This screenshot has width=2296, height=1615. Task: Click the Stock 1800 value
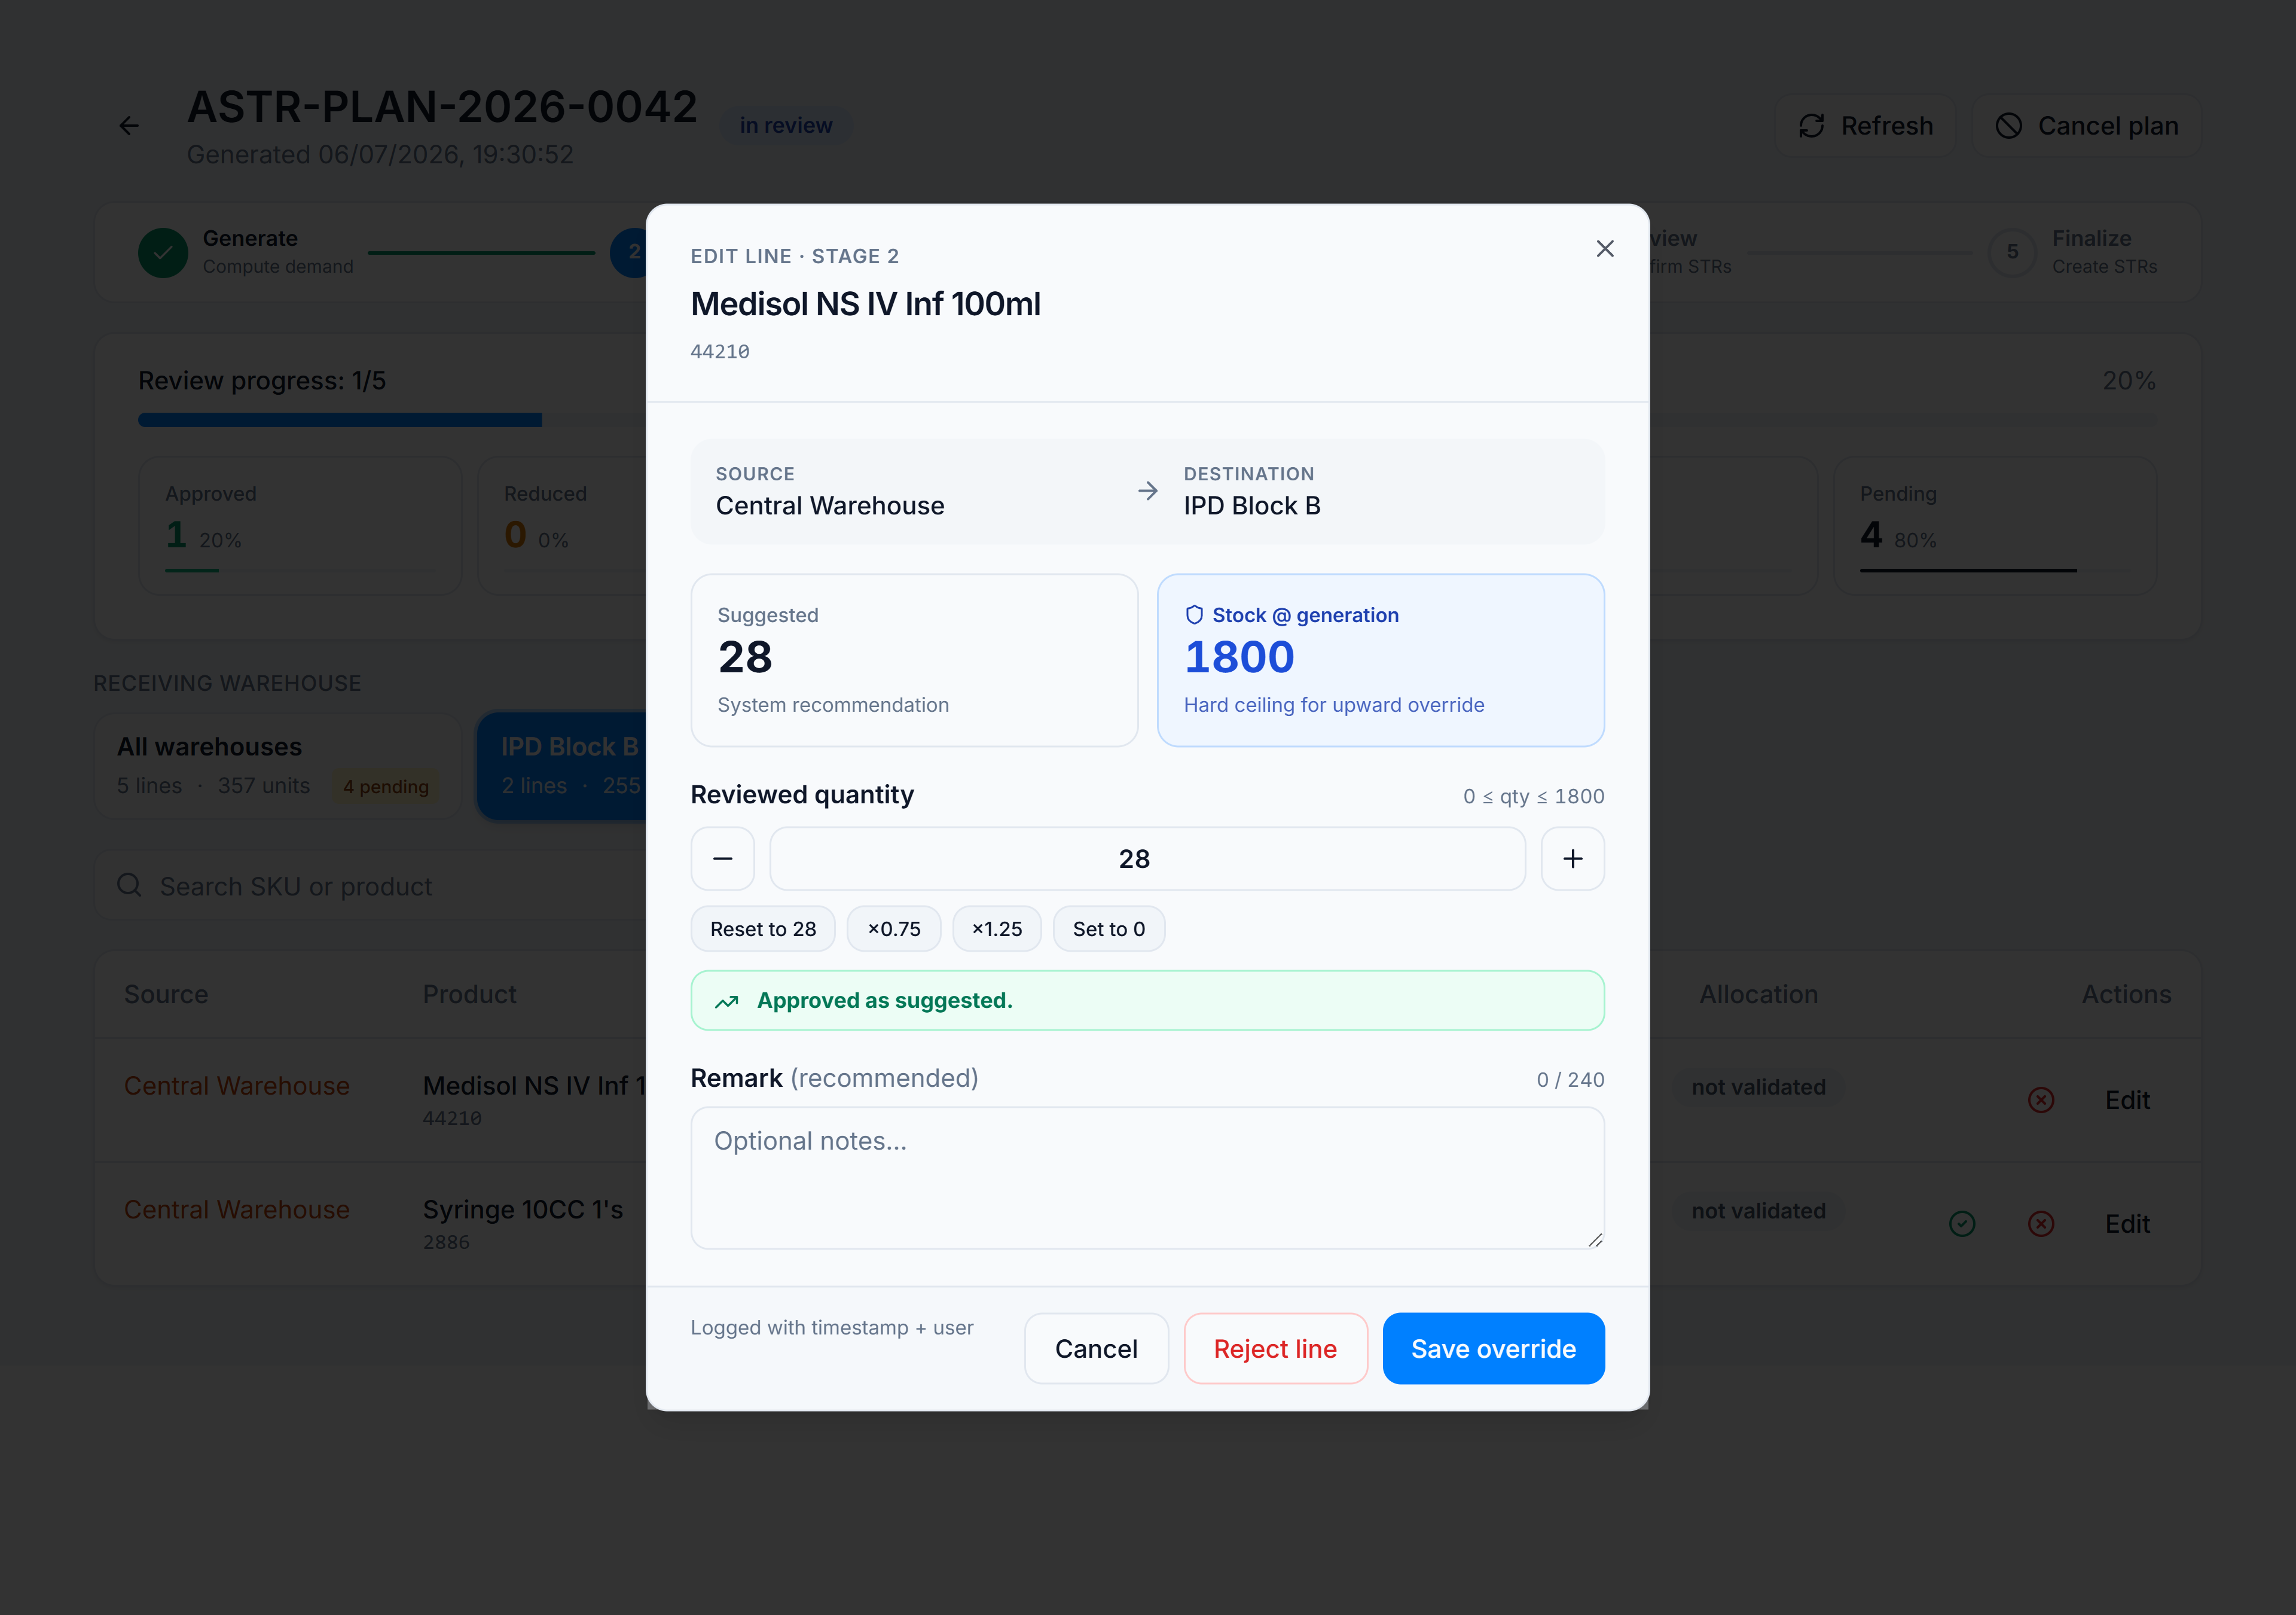[1239, 657]
